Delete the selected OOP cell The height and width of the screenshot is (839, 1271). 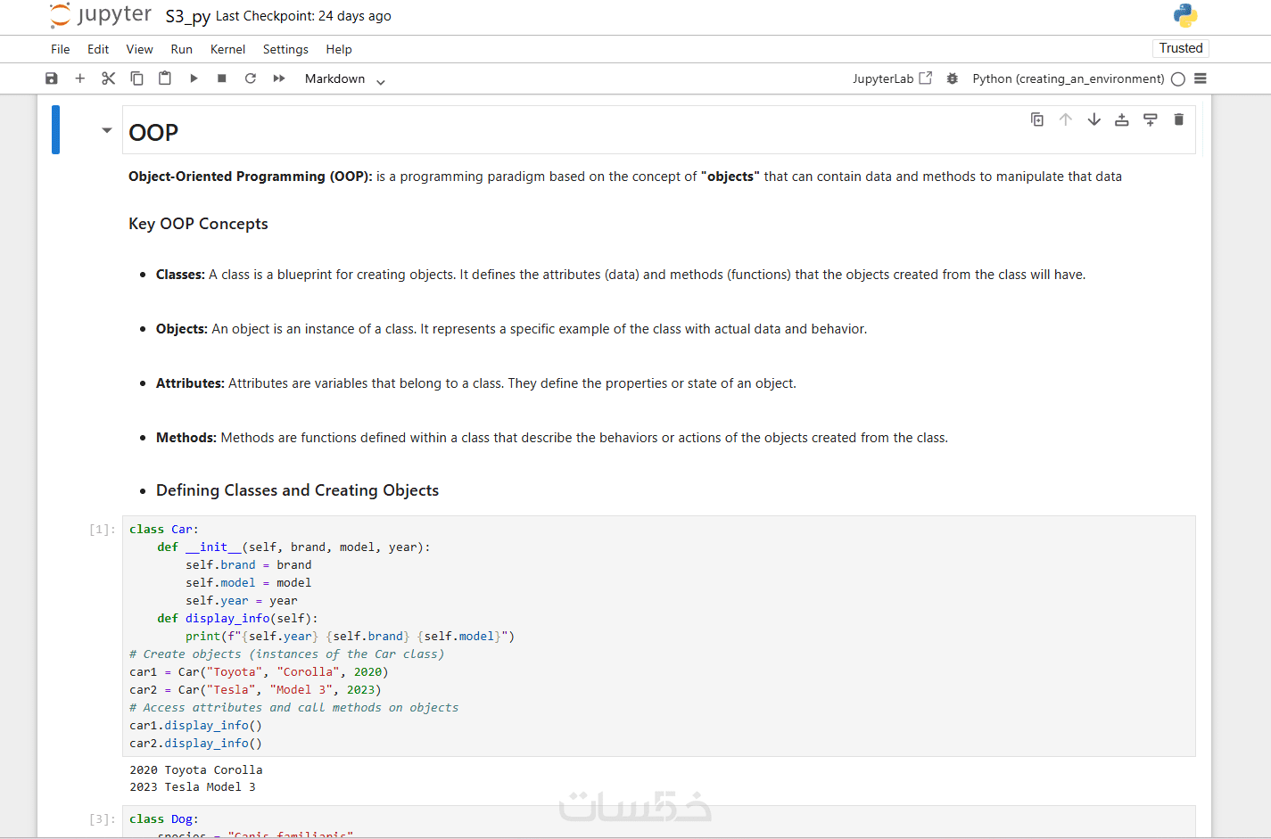click(1179, 119)
